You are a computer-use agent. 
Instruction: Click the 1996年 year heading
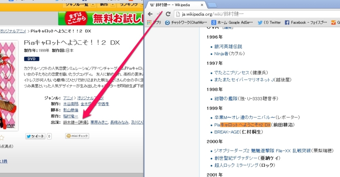point(215,37)
